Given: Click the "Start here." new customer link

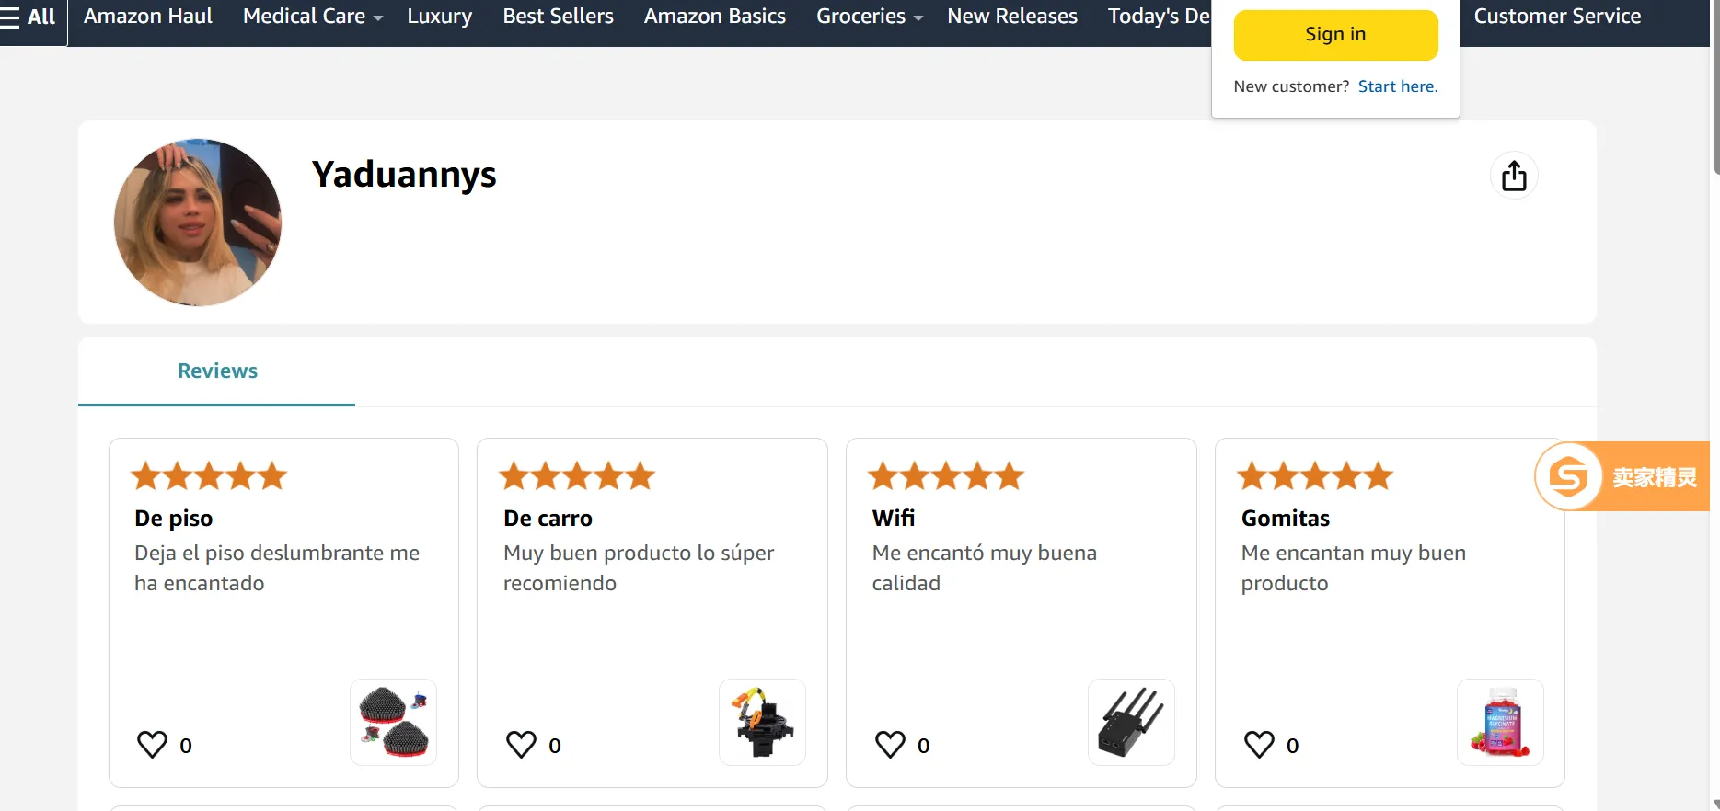Looking at the screenshot, I should [1397, 86].
